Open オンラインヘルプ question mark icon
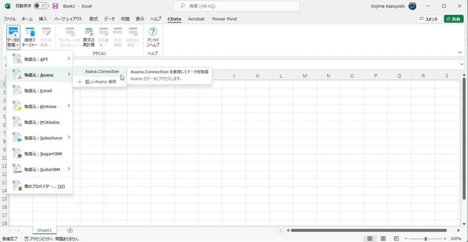 point(153,32)
